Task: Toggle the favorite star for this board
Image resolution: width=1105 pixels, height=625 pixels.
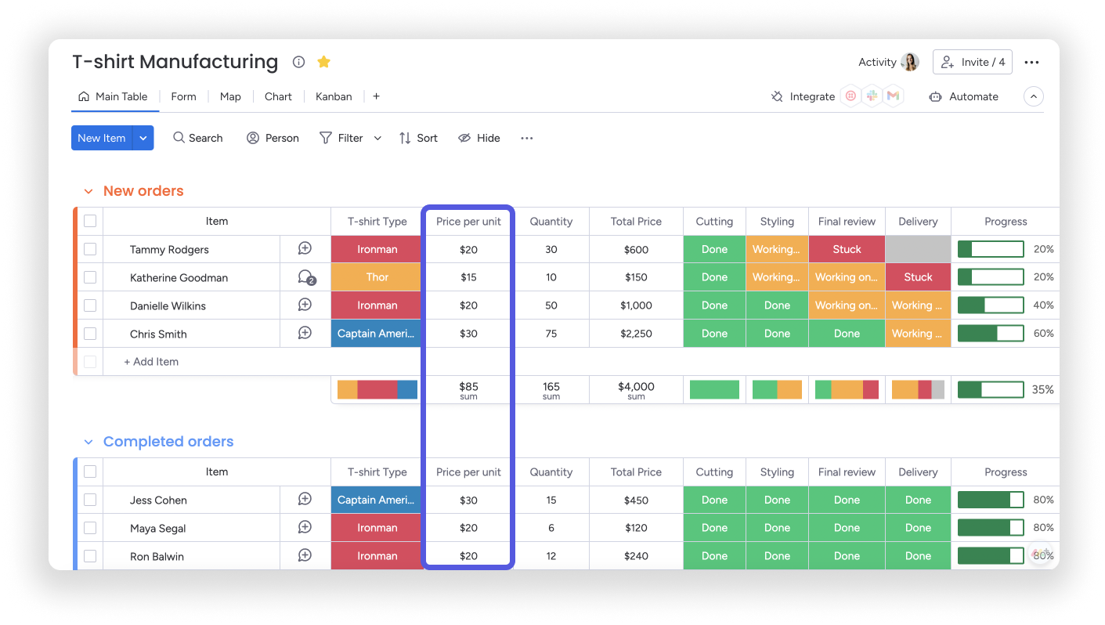Action: click(x=323, y=62)
